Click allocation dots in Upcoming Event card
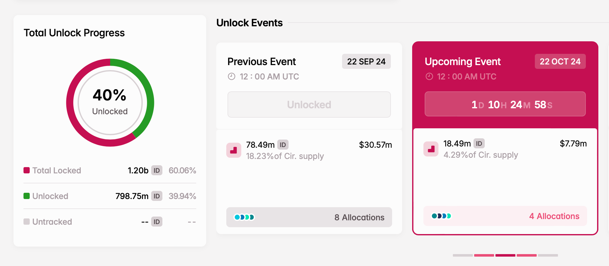This screenshot has width=609, height=266. click(441, 216)
